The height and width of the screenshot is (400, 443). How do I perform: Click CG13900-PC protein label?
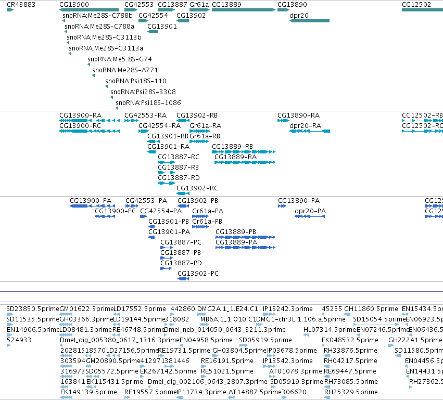[115, 211]
